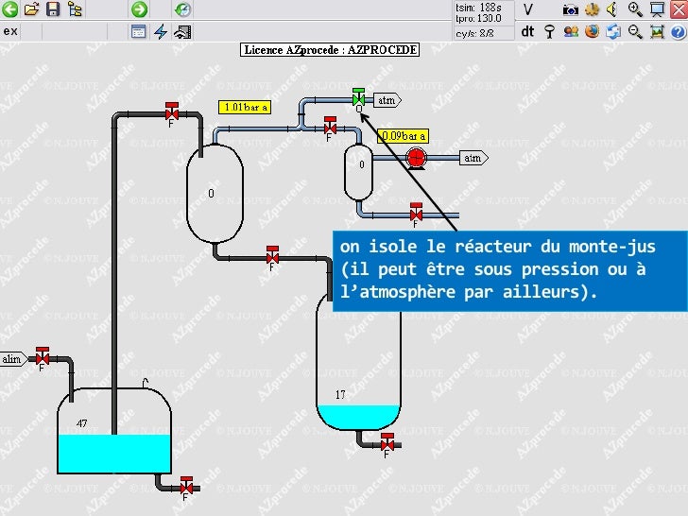
Task: Click the '1.01bar a' pressure indicator
Action: (x=245, y=107)
